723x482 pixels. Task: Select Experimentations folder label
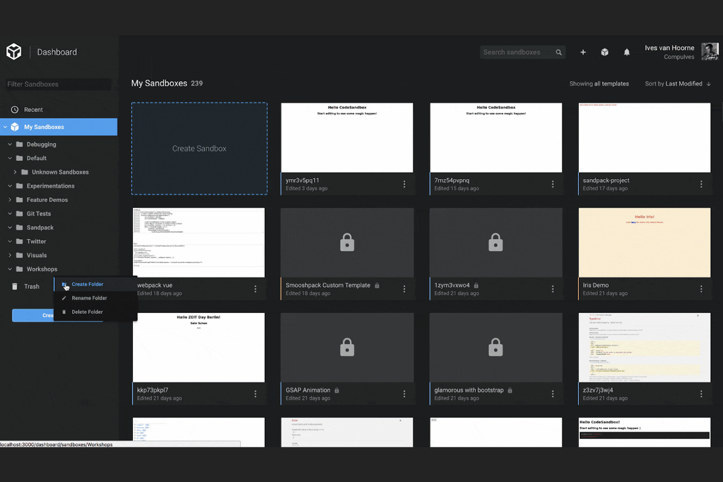coord(51,186)
